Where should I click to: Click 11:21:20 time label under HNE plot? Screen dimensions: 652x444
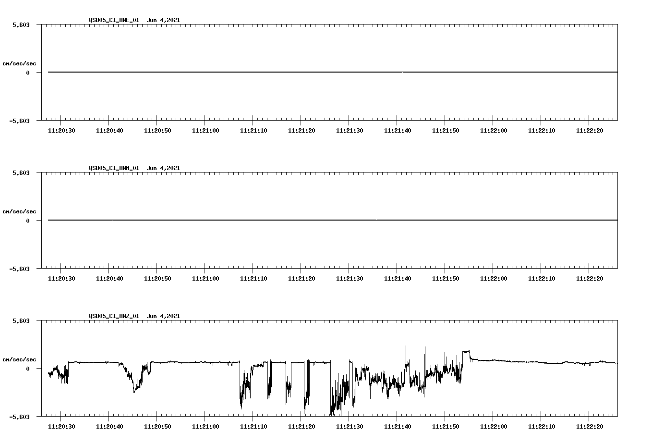pyautogui.click(x=302, y=131)
